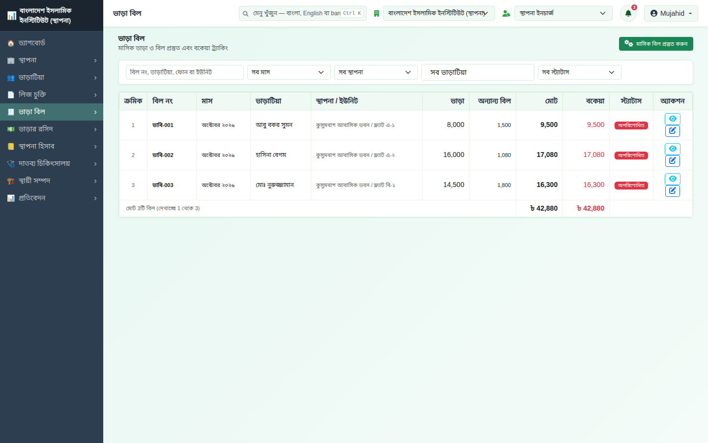Click the green user icon in top bar
Image resolution: width=708 pixels, height=443 pixels.
(506, 13)
